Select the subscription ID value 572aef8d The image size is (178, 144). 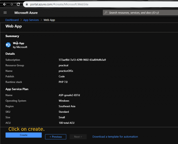click(82, 60)
